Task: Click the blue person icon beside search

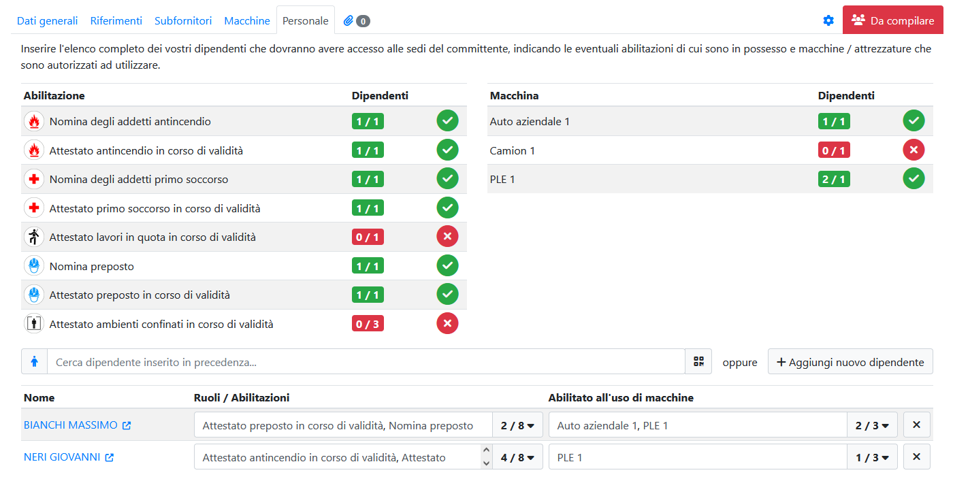Action: 35,362
